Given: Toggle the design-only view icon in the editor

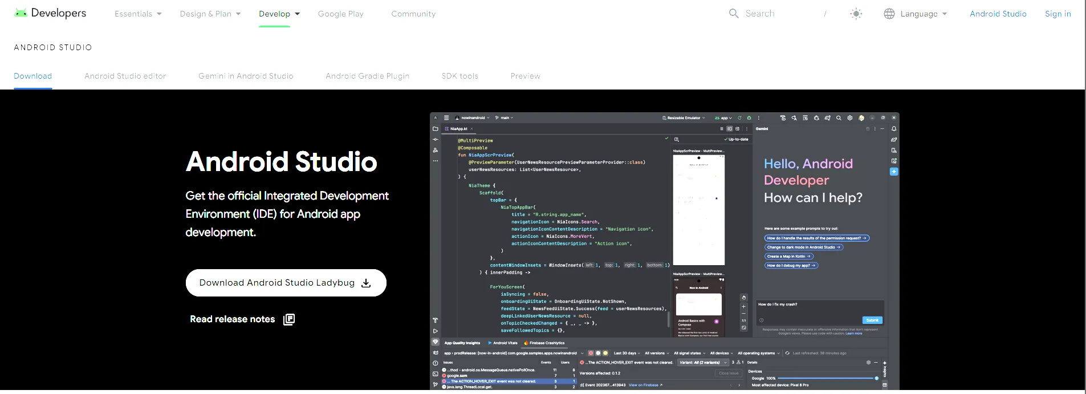Looking at the screenshot, I should pos(737,129).
